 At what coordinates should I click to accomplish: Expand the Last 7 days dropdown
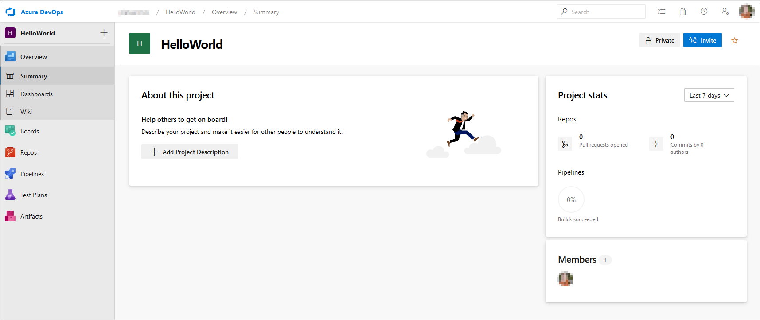click(709, 95)
